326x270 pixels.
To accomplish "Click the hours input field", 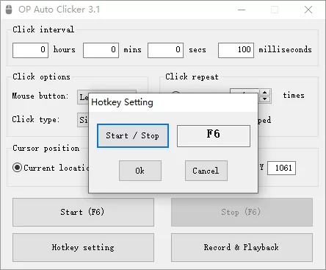I will pyautogui.click(x=30, y=50).
